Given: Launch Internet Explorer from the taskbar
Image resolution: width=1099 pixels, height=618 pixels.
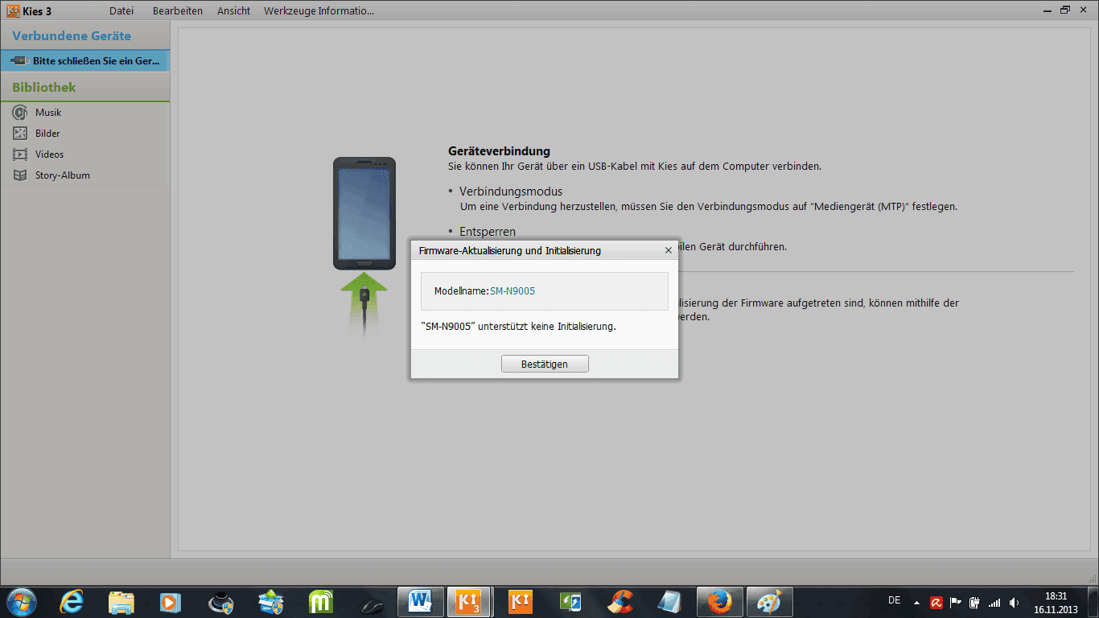Looking at the screenshot, I should click(x=72, y=602).
